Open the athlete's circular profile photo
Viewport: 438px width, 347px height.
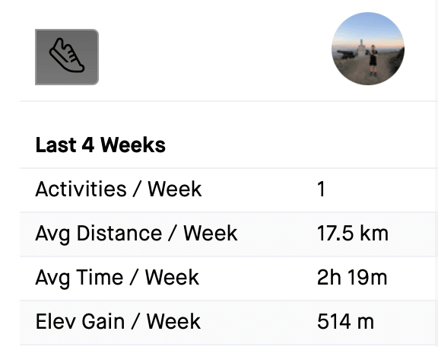point(368,49)
